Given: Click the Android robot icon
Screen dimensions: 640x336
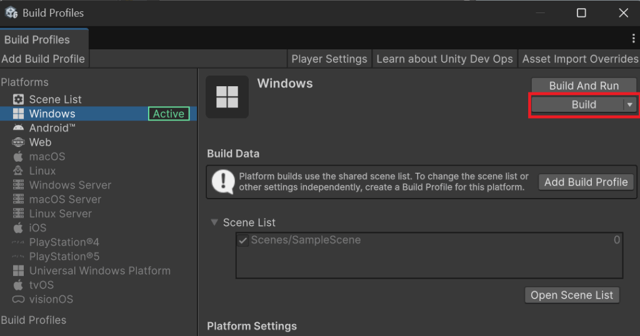Looking at the screenshot, I should [18, 127].
